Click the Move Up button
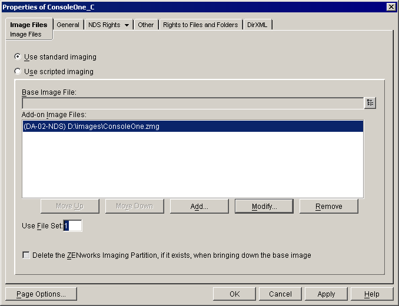 pos(70,206)
